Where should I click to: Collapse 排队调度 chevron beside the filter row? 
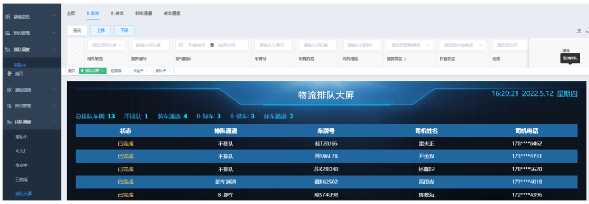[x=53, y=49]
